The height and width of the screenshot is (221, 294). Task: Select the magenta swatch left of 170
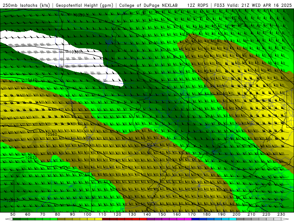pyautogui.click(x=188, y=219)
